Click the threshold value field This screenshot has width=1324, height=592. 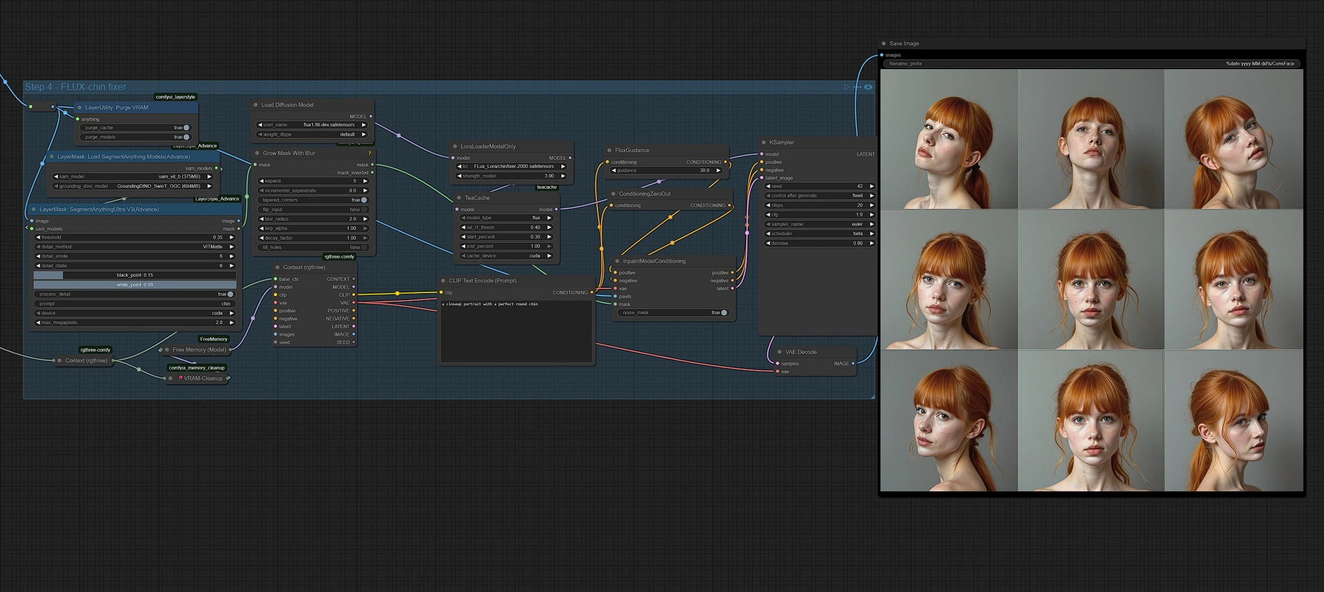[x=135, y=238]
